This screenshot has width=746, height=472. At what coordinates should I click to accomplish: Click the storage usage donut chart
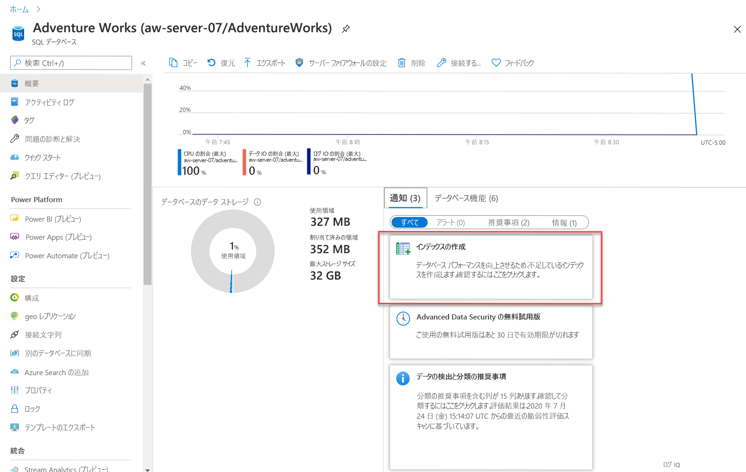pos(233,251)
